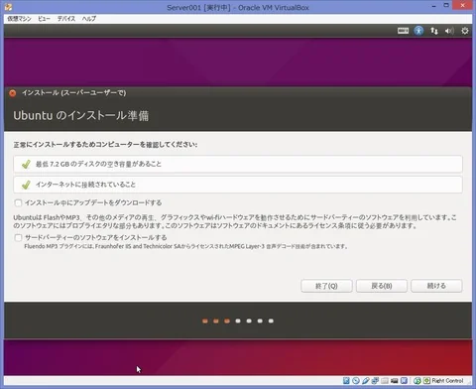This screenshot has width=476, height=389.
Task: Click the Fluendo MP3 plugin license note
Action: point(185,246)
